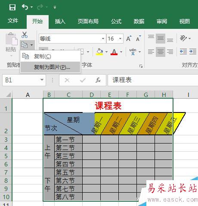Click the text orientation icon
Viewport: 198px width, 206px height.
(183, 38)
